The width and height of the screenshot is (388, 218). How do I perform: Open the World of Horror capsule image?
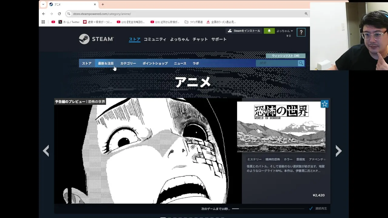point(281,127)
